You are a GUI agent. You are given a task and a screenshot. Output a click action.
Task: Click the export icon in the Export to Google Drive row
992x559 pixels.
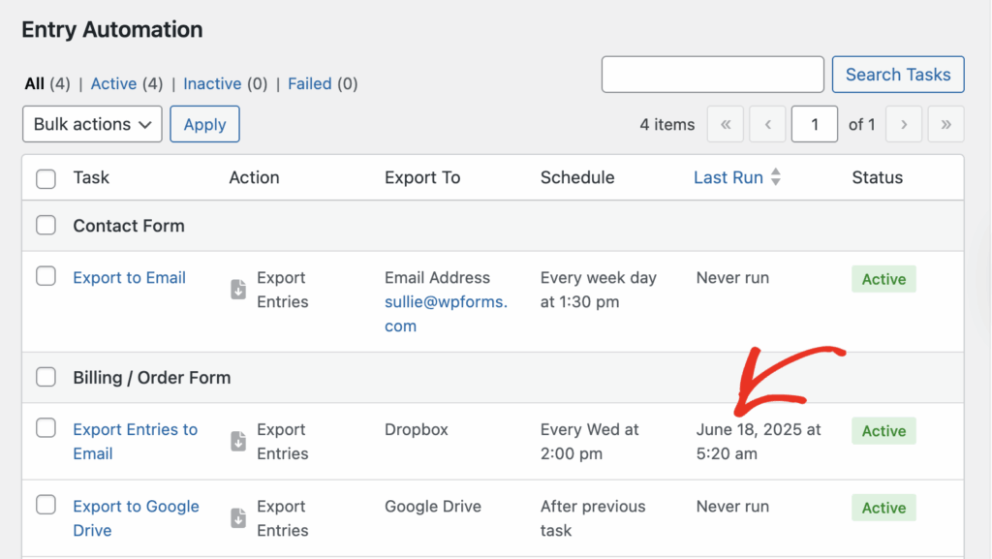[x=238, y=517]
